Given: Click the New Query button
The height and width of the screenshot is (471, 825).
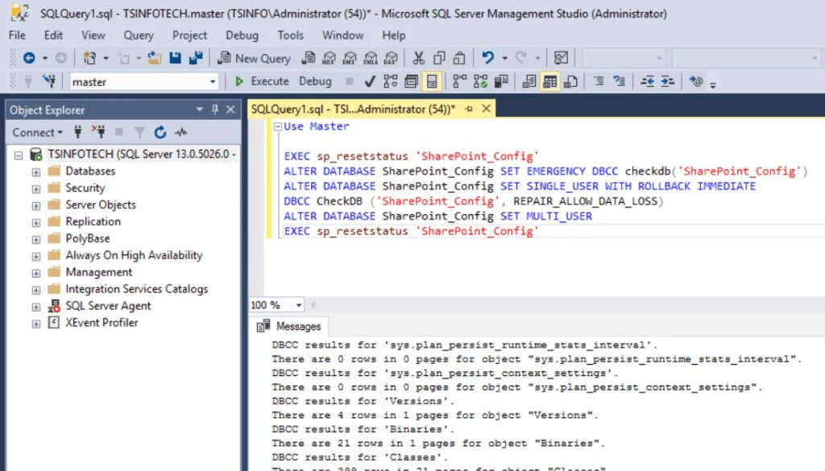Looking at the screenshot, I should click(255, 58).
